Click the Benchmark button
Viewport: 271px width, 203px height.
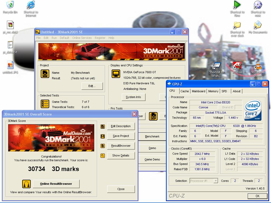pos(152,137)
